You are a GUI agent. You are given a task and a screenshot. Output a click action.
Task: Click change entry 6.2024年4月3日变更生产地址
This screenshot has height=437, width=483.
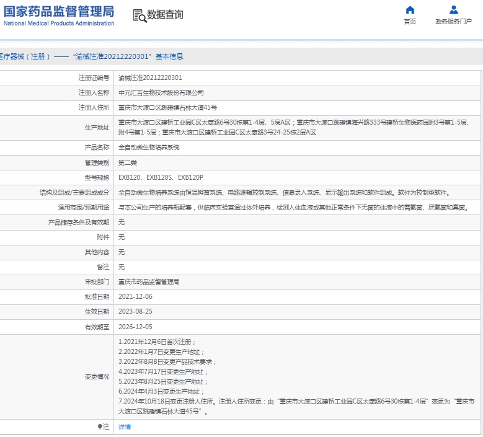[x=161, y=391]
